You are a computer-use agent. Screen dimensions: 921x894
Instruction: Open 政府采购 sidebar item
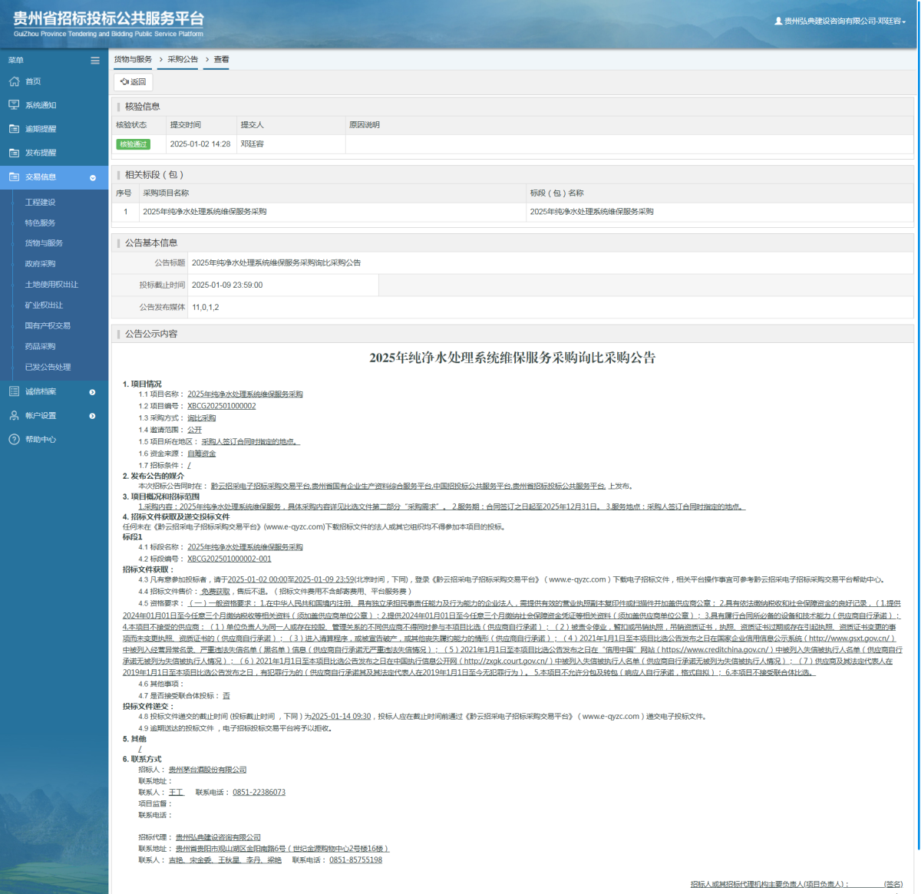(x=40, y=263)
